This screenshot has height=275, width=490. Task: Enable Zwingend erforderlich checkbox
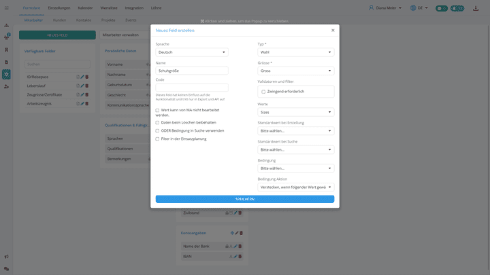[x=263, y=91]
